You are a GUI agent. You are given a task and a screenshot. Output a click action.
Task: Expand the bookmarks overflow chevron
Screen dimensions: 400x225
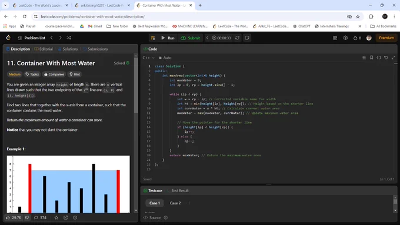coord(359,26)
